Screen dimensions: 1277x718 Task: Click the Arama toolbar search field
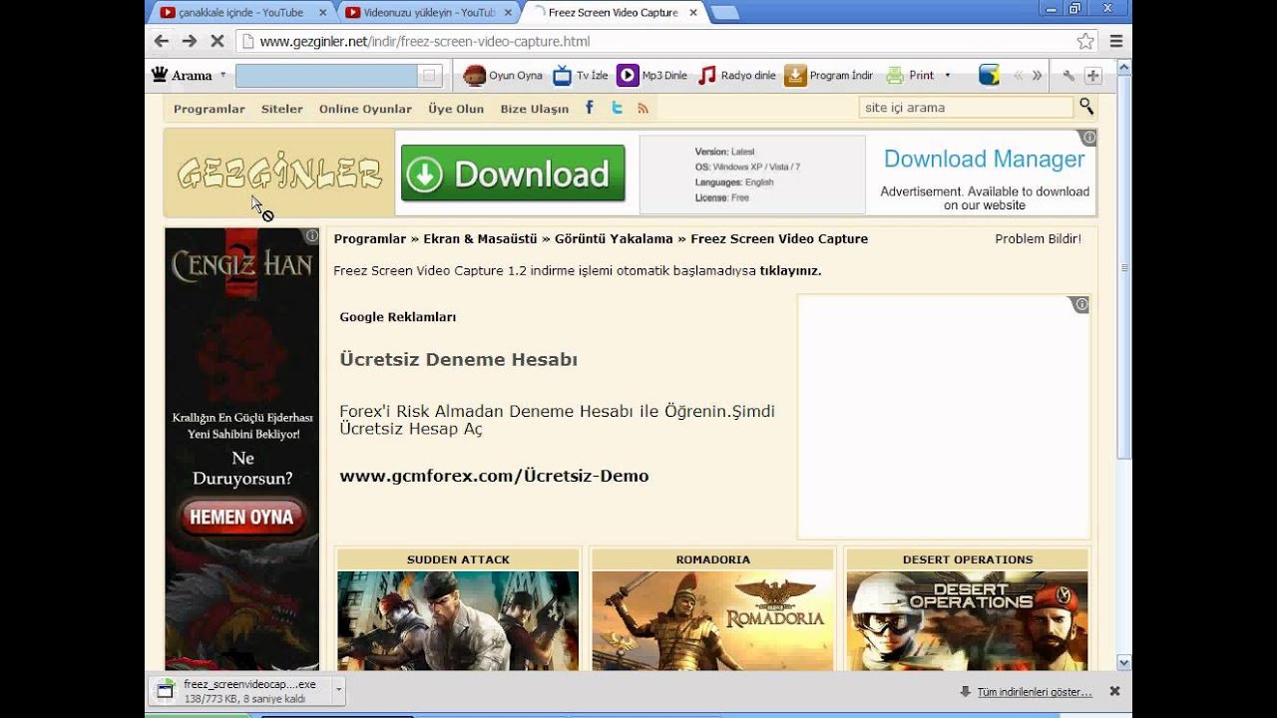[x=326, y=75]
